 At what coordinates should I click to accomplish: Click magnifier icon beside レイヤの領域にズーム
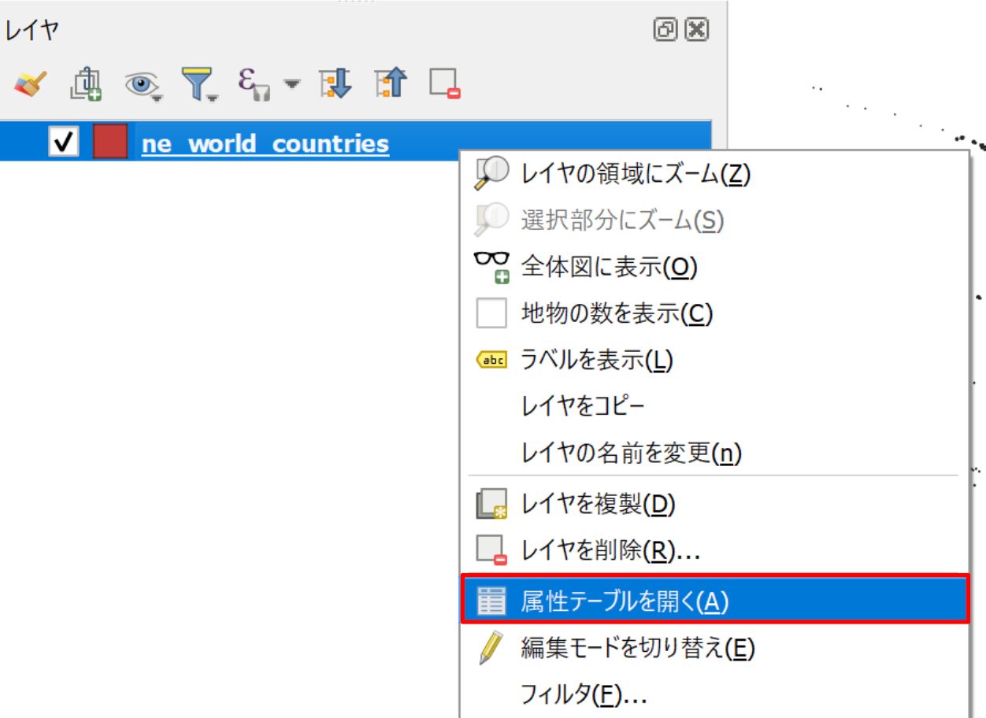(x=491, y=174)
